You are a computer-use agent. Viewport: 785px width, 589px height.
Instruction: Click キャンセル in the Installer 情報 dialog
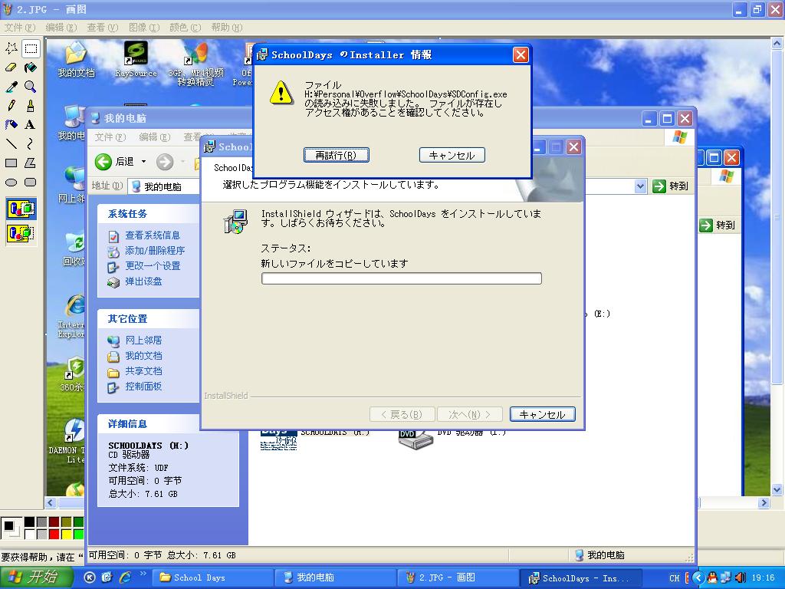(452, 155)
